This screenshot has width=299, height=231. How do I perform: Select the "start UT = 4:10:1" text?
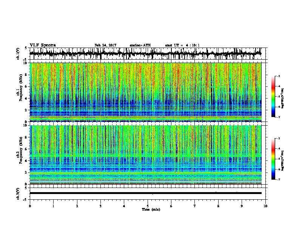click(182, 45)
